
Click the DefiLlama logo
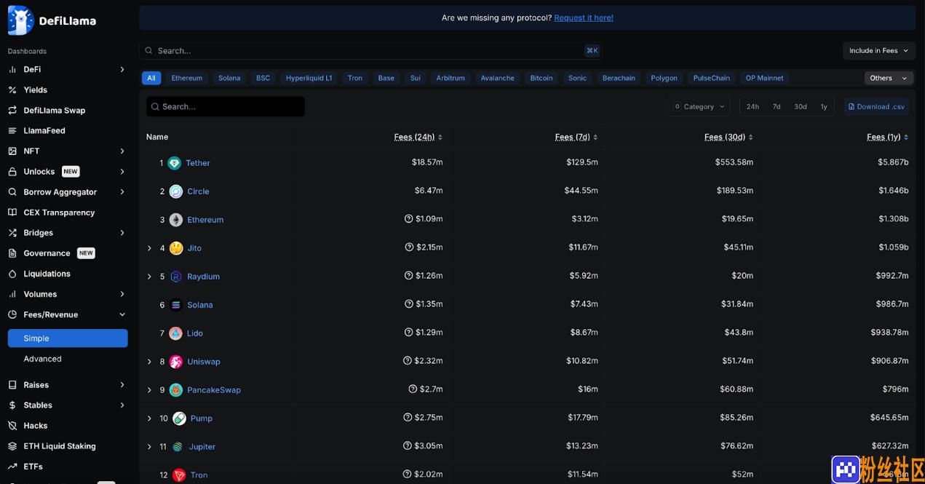(52, 20)
